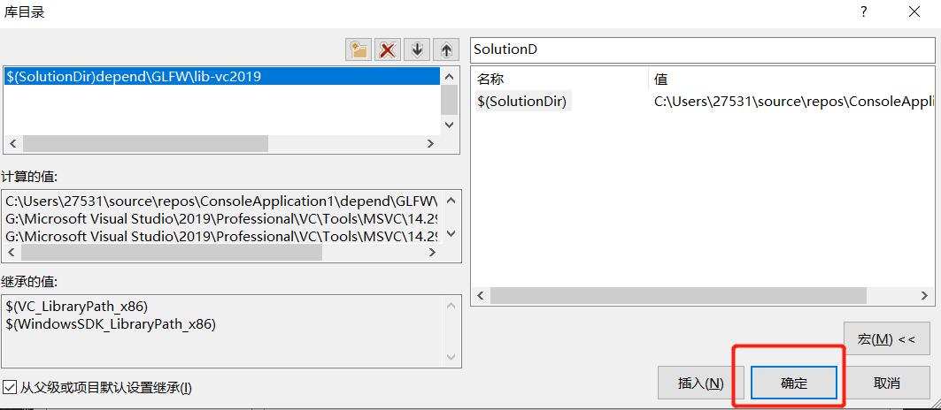Viewport: 941px width, 410px height.
Task: Click the SolutionD macro search field
Action: pos(703,49)
